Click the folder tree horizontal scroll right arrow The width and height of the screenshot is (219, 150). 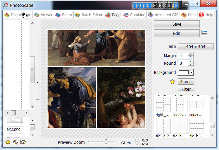pos(26,113)
